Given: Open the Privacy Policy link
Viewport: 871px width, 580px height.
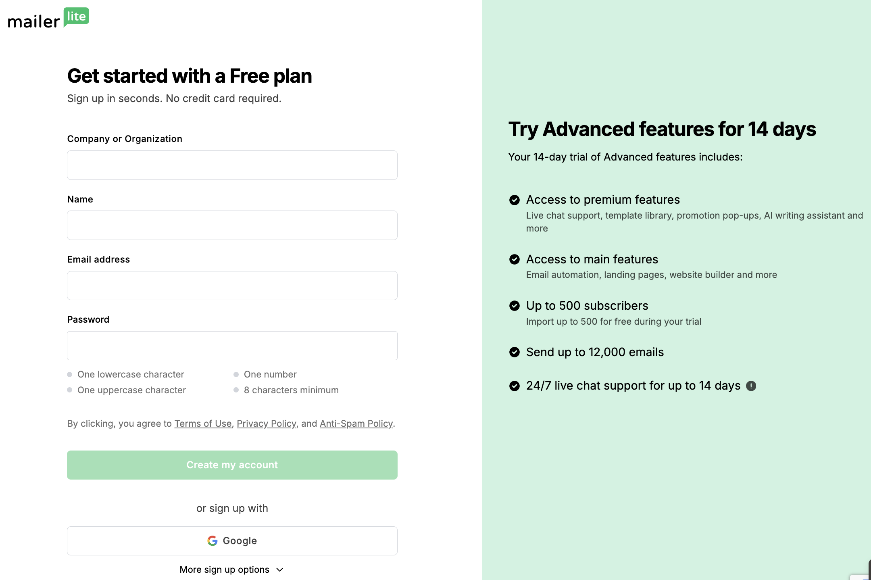Looking at the screenshot, I should [x=266, y=424].
